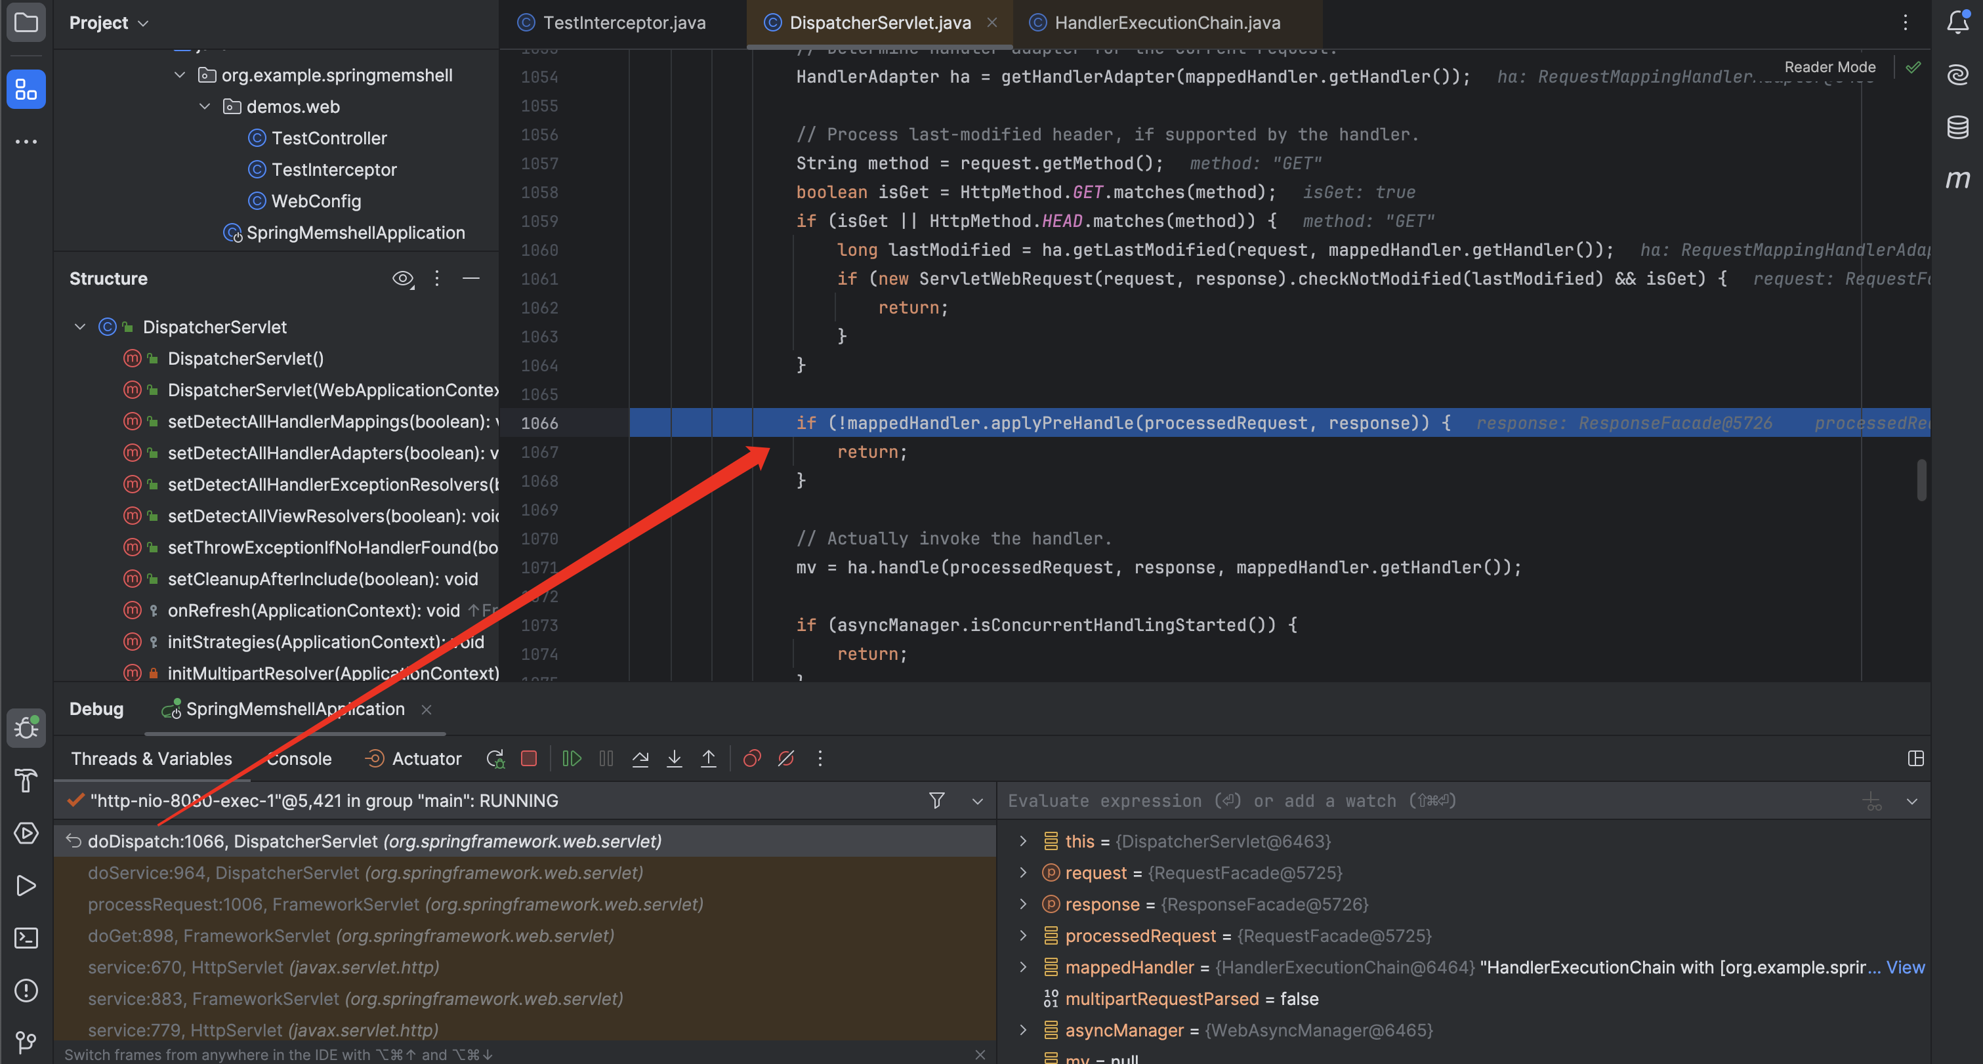Open the Terminal tool window
Screen dimensions: 1983x1064
coord(26,938)
